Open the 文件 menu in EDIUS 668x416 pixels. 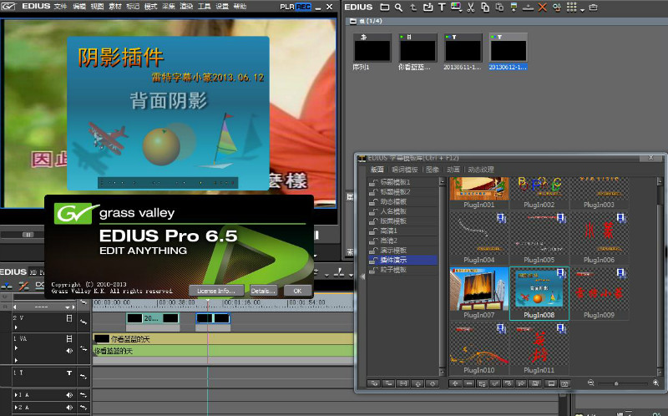(x=60, y=7)
